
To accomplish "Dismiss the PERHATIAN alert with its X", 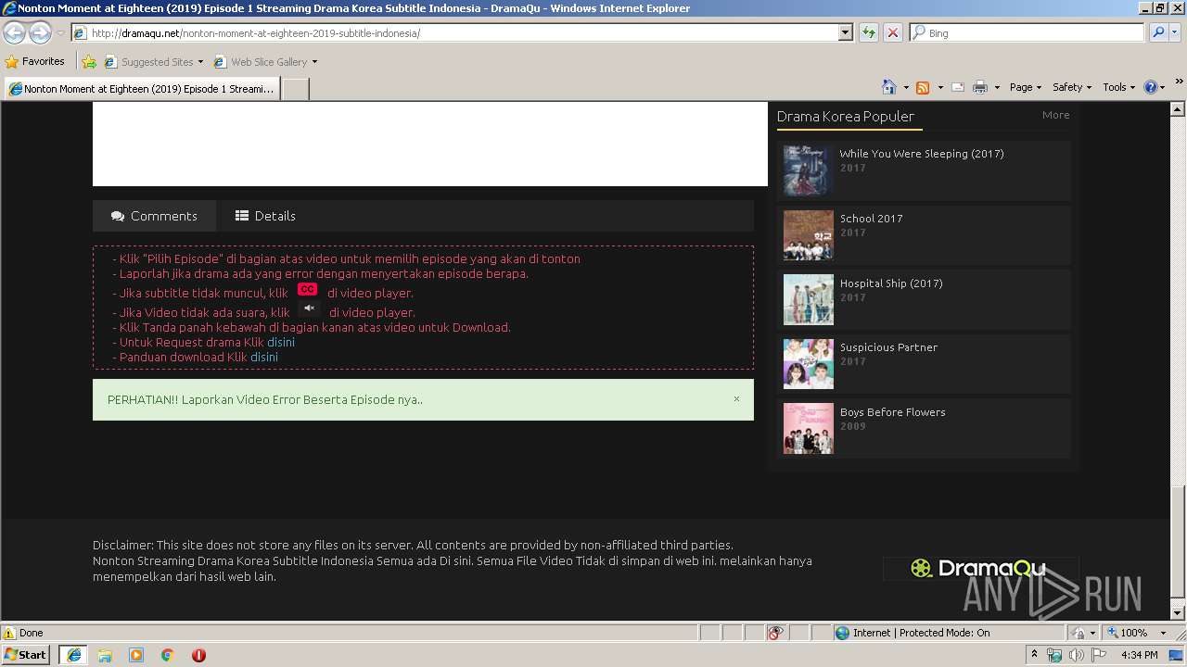I will (736, 399).
